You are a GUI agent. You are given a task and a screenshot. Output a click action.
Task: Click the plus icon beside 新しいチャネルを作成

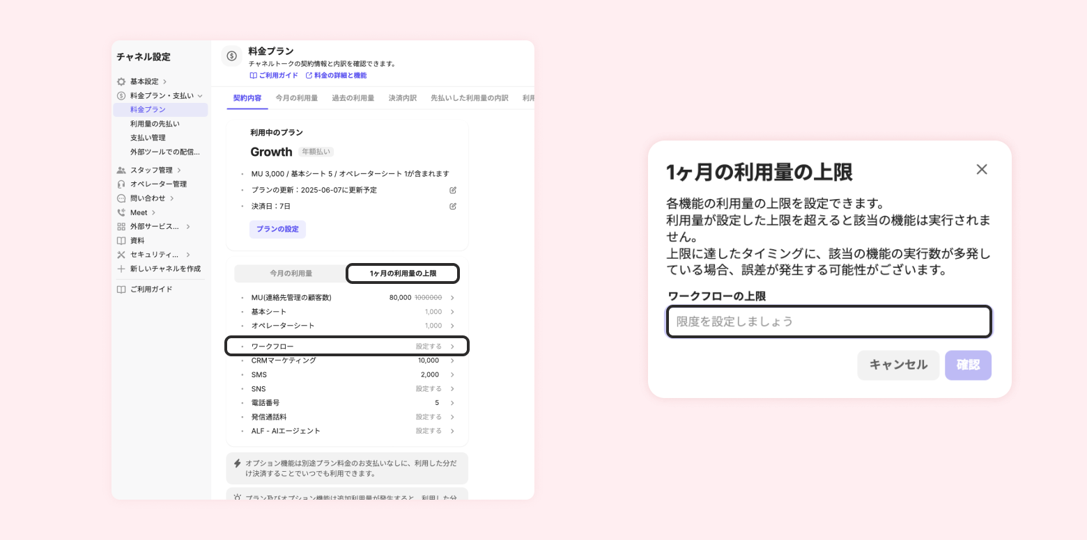(121, 269)
